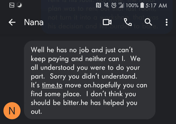
Task: Tap the NFC status bar icon
Action: pos(98,5)
